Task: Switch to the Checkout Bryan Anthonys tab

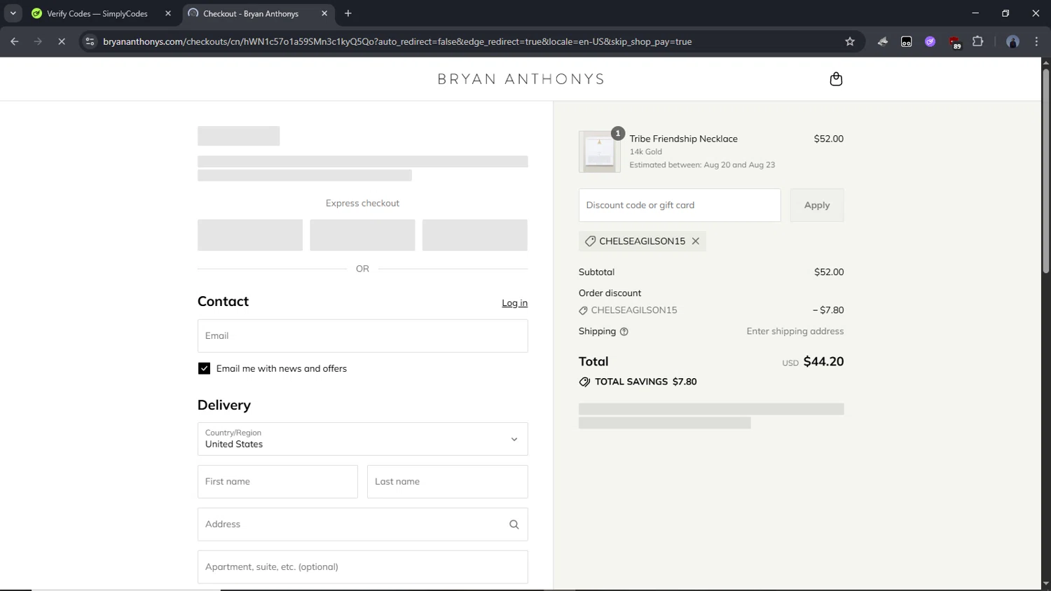Action: [x=258, y=13]
